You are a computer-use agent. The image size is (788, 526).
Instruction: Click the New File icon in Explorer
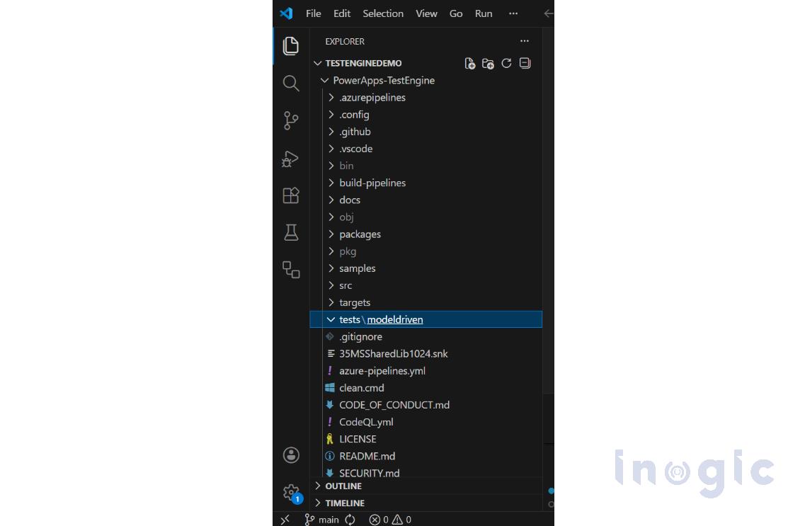[x=470, y=63]
